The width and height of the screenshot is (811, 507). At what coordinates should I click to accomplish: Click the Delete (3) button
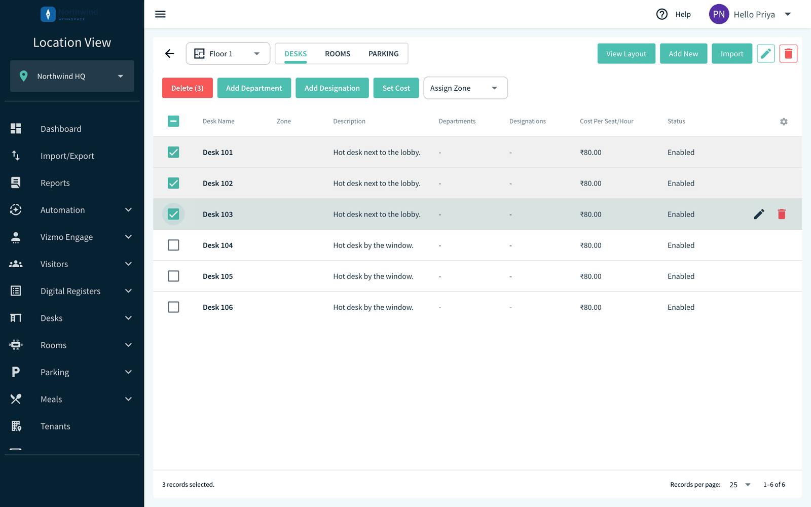188,88
